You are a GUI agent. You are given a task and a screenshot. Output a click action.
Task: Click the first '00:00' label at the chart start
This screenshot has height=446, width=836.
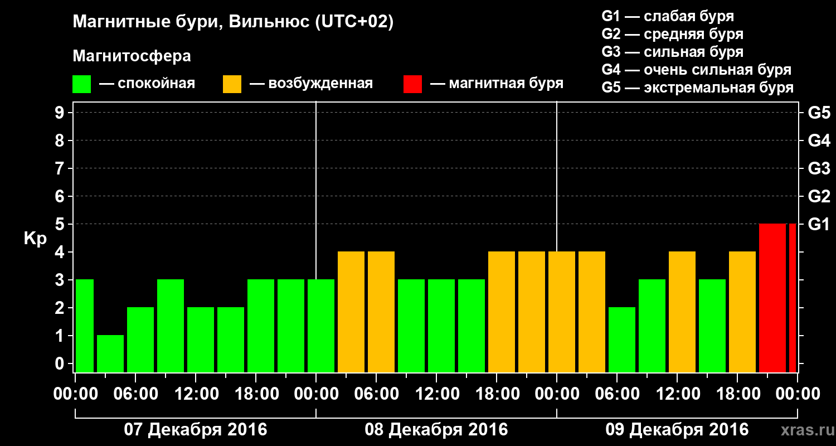(75, 394)
